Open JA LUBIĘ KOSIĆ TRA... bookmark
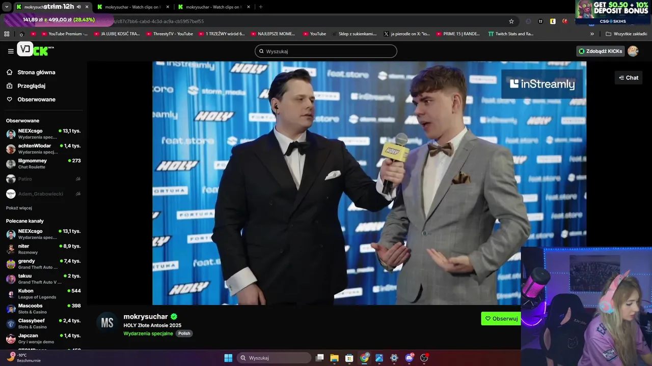This screenshot has width=652, height=366. click(x=117, y=34)
